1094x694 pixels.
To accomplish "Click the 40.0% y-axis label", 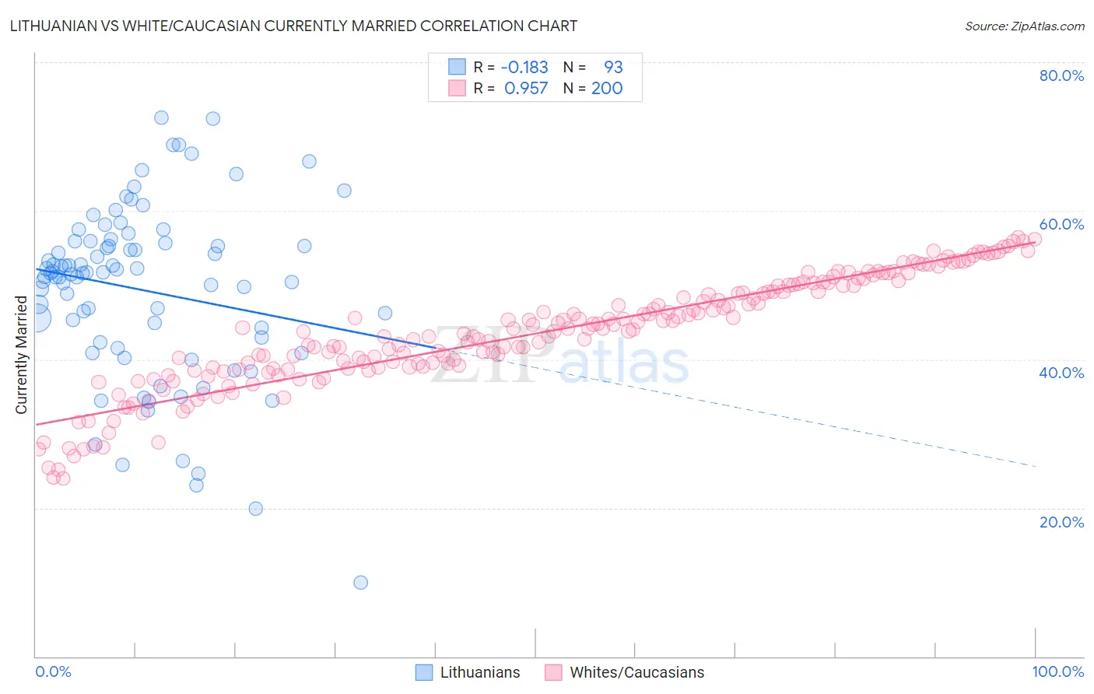I will click(1061, 373).
